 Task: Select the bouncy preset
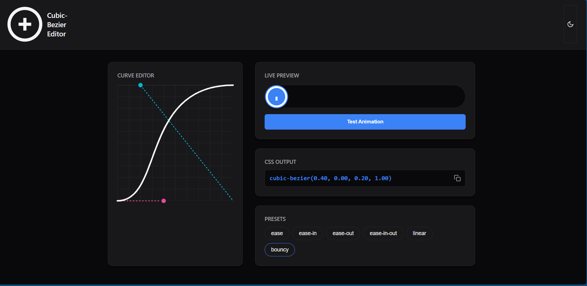pyautogui.click(x=280, y=250)
